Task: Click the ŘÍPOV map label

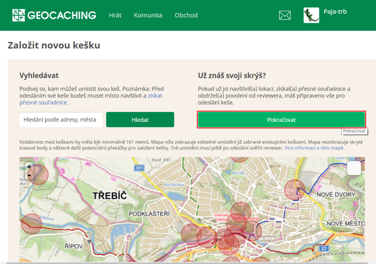Action: coord(74,246)
